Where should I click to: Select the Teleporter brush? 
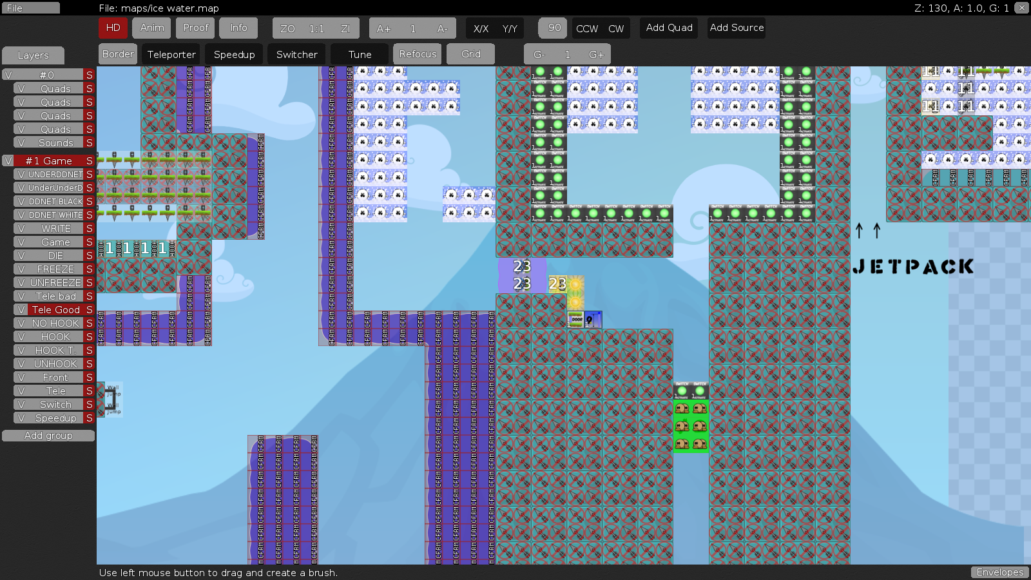[x=171, y=54]
